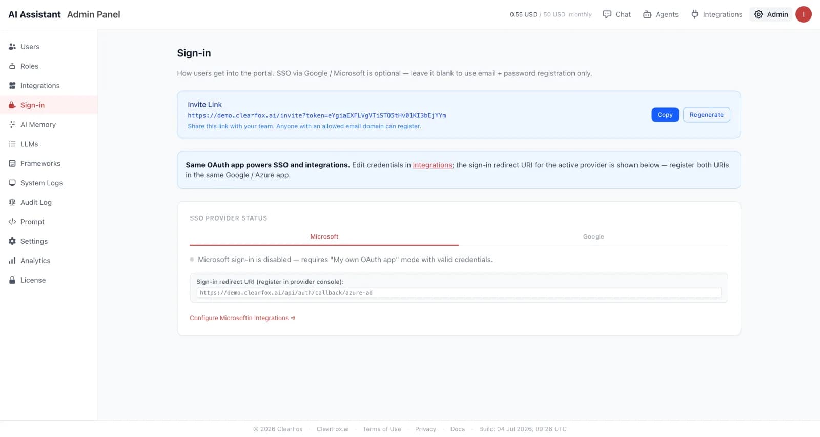The image size is (820, 437).
Task: Click the invite link URL text
Action: [x=317, y=116]
